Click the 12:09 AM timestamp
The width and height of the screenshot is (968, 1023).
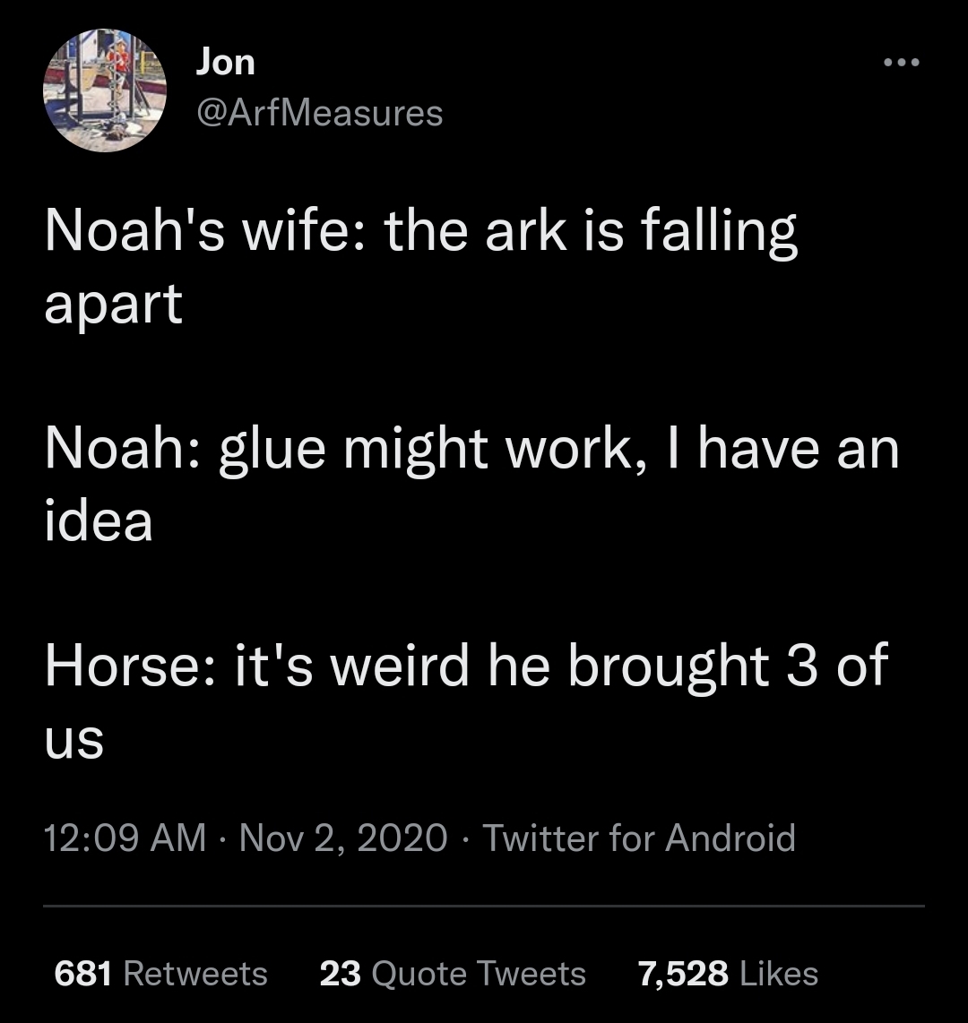click(125, 838)
